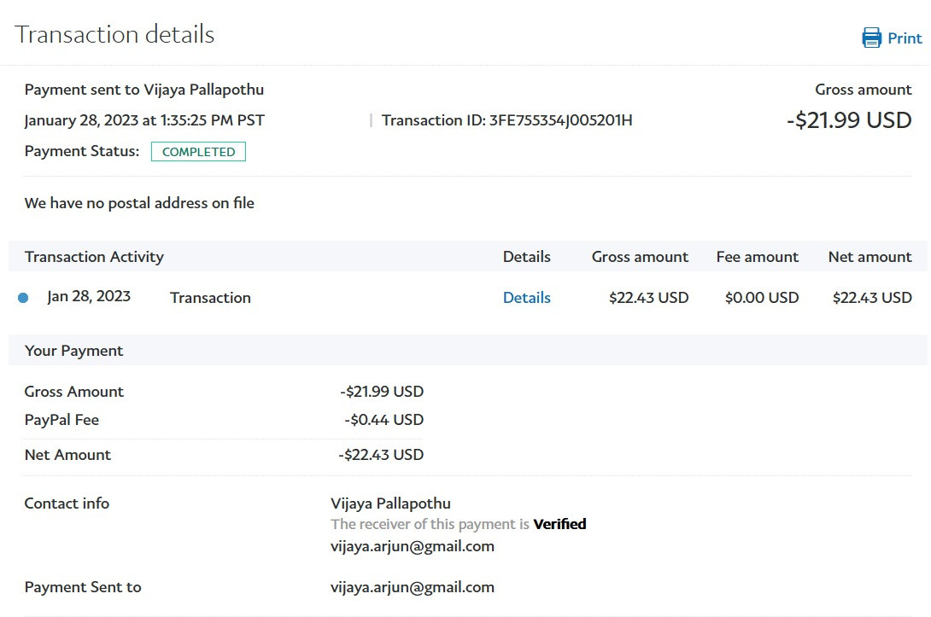Image resolution: width=931 pixels, height=617 pixels.
Task: Click the email beside Payment Sent to
Action: (x=412, y=587)
